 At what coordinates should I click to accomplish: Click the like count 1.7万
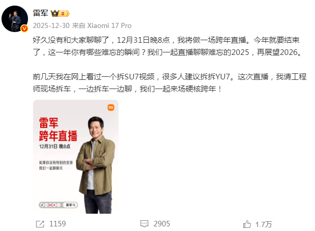click(x=264, y=224)
